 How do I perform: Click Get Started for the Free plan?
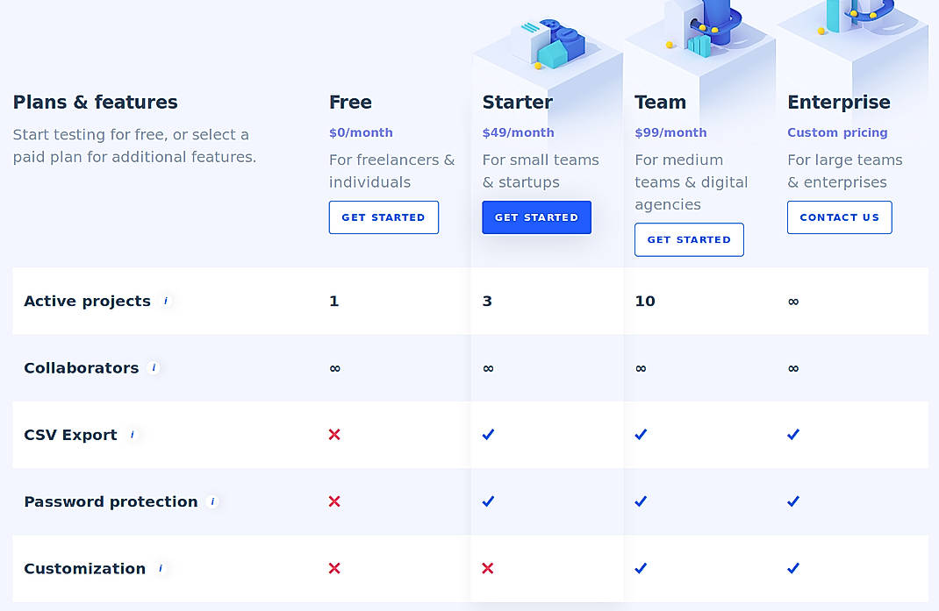(383, 217)
